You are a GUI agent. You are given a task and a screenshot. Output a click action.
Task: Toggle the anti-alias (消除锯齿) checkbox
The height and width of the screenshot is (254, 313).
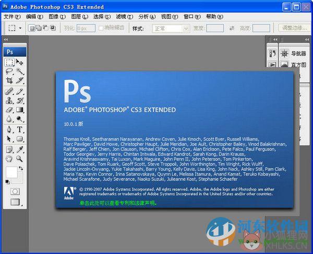coord(101,28)
